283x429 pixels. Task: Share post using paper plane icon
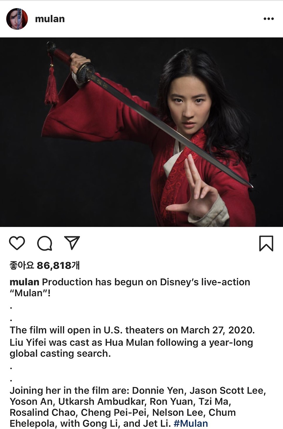click(72, 243)
